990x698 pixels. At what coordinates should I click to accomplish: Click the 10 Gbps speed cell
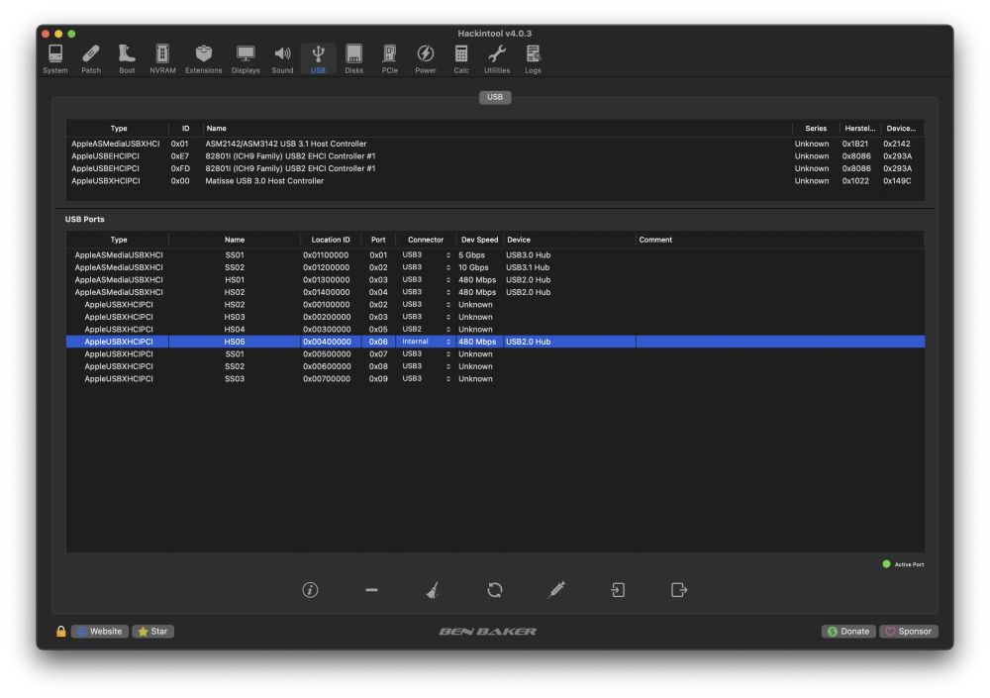473,267
